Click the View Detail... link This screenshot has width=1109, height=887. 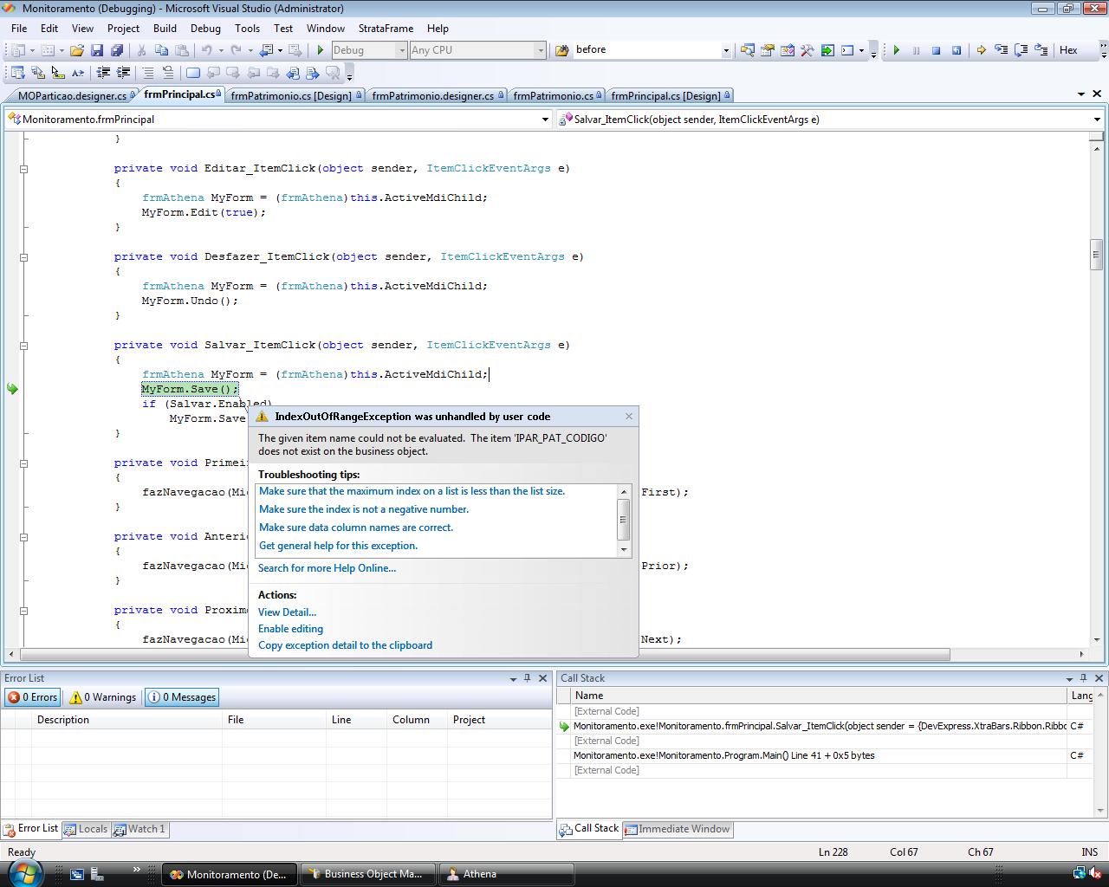[287, 612]
